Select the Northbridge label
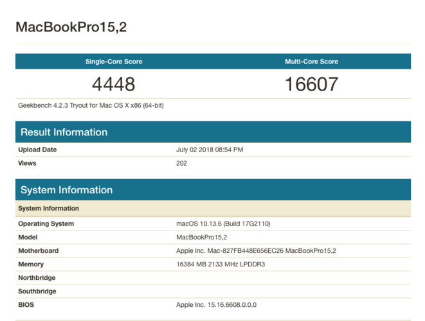This screenshot has width=425, height=321. coord(37,278)
